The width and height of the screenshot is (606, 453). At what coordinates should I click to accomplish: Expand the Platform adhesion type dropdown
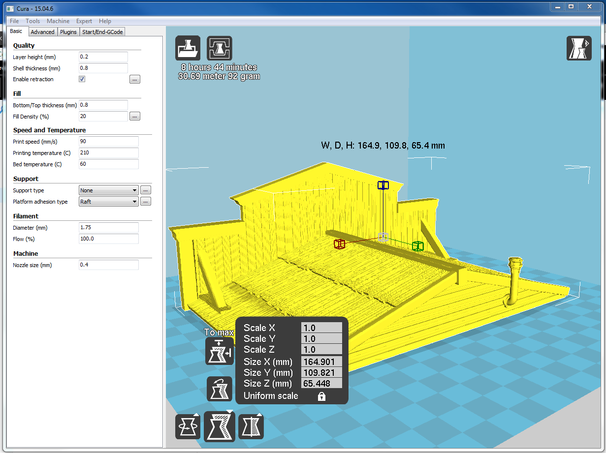(x=109, y=202)
